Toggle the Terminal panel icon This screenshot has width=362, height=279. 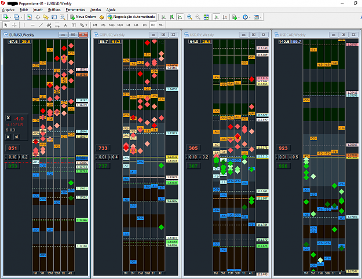coord(54,17)
